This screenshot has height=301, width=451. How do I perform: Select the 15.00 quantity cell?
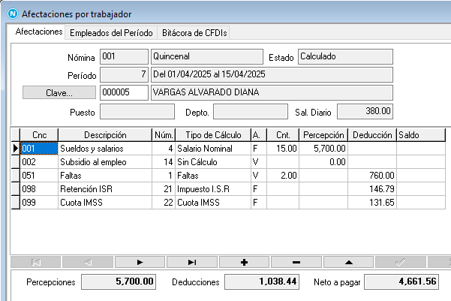tap(283, 149)
